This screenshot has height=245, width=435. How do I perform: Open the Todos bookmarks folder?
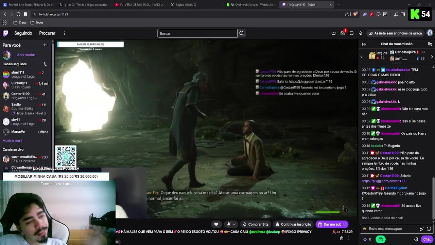tap(37, 22)
